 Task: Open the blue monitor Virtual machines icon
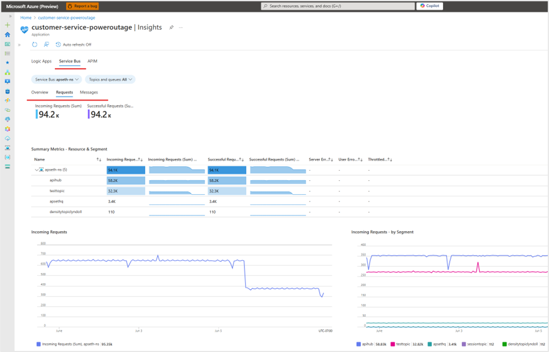(x=7, y=82)
